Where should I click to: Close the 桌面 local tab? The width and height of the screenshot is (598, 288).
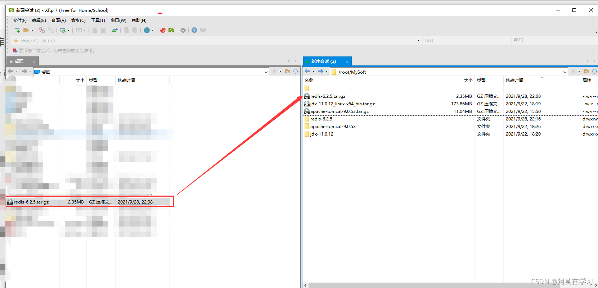(34, 61)
